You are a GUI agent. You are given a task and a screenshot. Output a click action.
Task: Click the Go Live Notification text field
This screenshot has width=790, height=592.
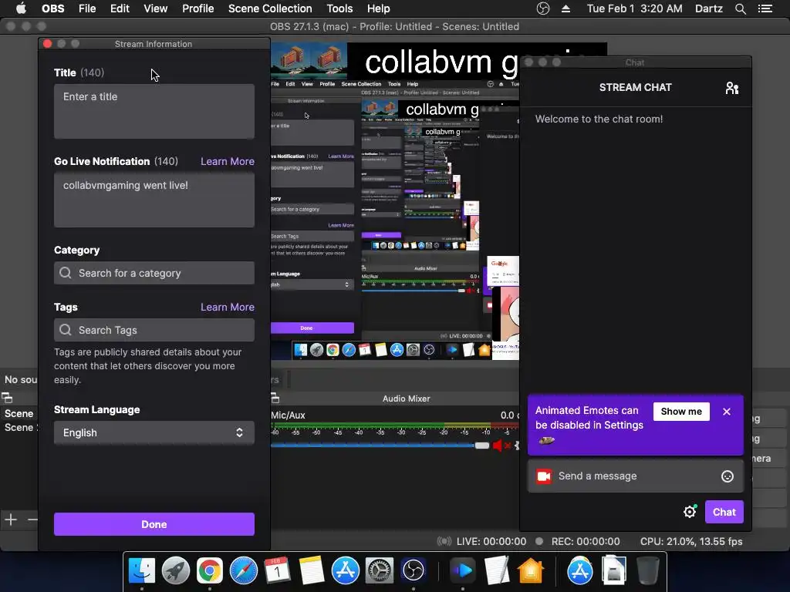154,200
